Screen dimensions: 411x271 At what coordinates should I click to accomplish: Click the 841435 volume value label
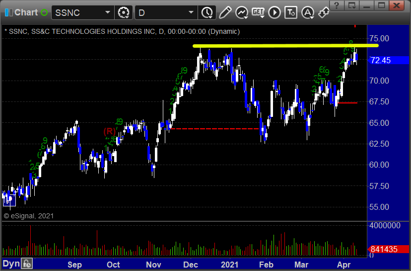388,249
